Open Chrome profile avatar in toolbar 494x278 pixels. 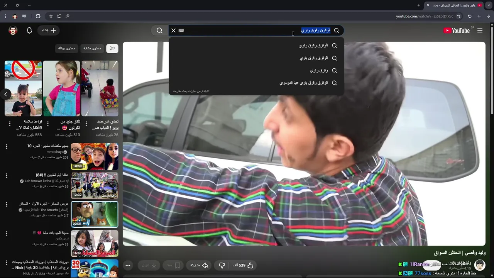tap(15, 16)
